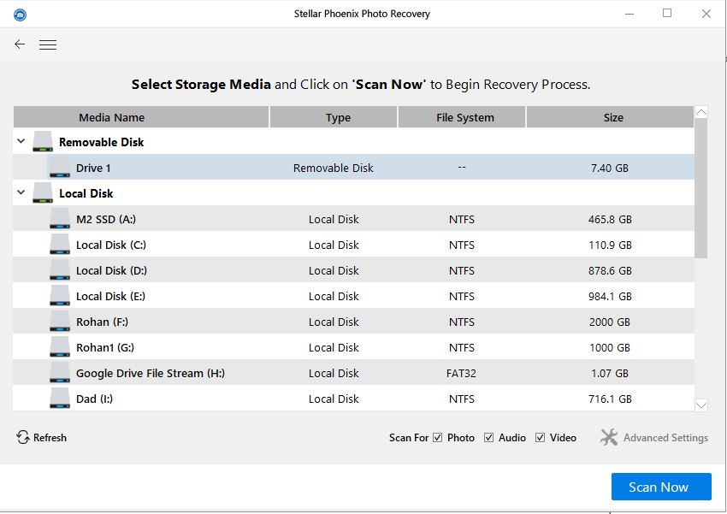The image size is (727, 514).
Task: Click the Refresh icon
Action: [23, 437]
